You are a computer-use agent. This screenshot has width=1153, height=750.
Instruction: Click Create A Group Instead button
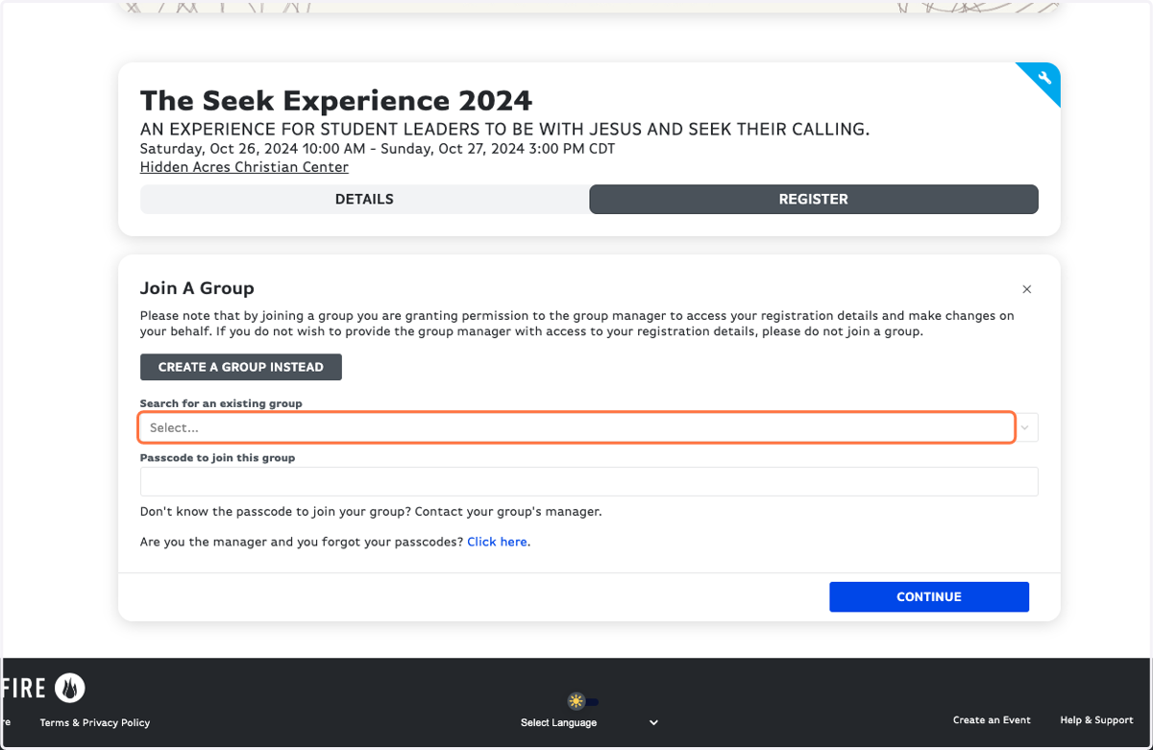click(241, 367)
